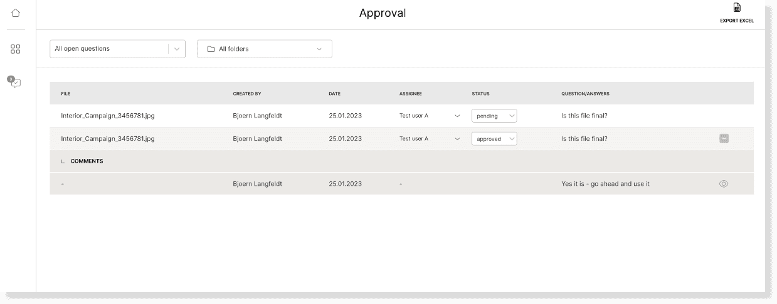Collapse the approved row using the minus icon
Image resolution: width=777 pixels, height=304 pixels.
pos(723,139)
